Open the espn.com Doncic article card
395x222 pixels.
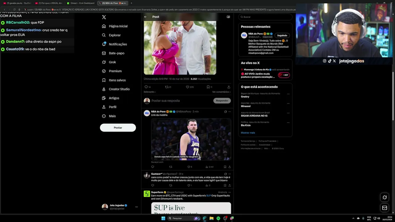pyautogui.click(x=191, y=139)
